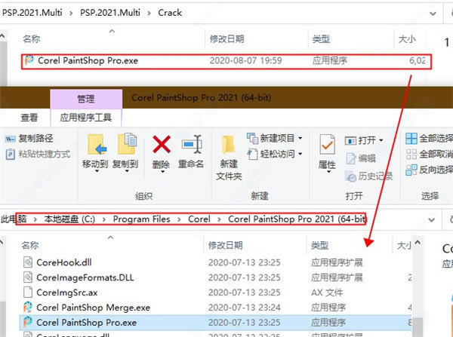Click the 编辑 (Edit) icon in ribbon

tap(350, 158)
